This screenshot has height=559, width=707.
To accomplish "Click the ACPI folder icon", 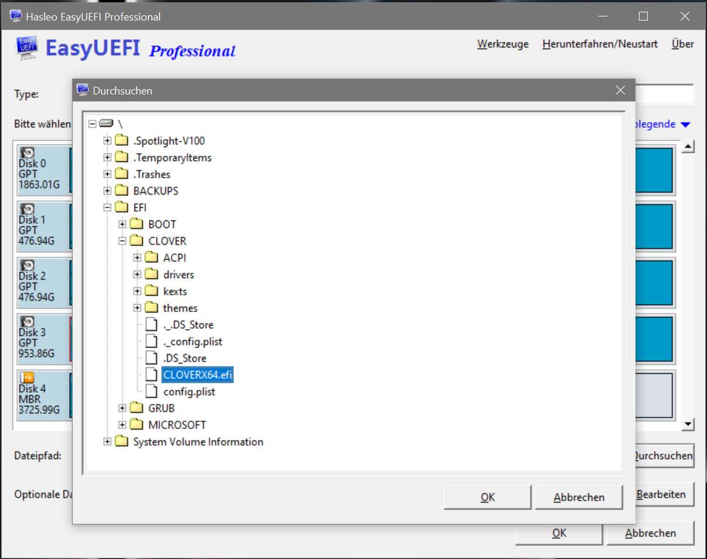I will click(x=152, y=258).
